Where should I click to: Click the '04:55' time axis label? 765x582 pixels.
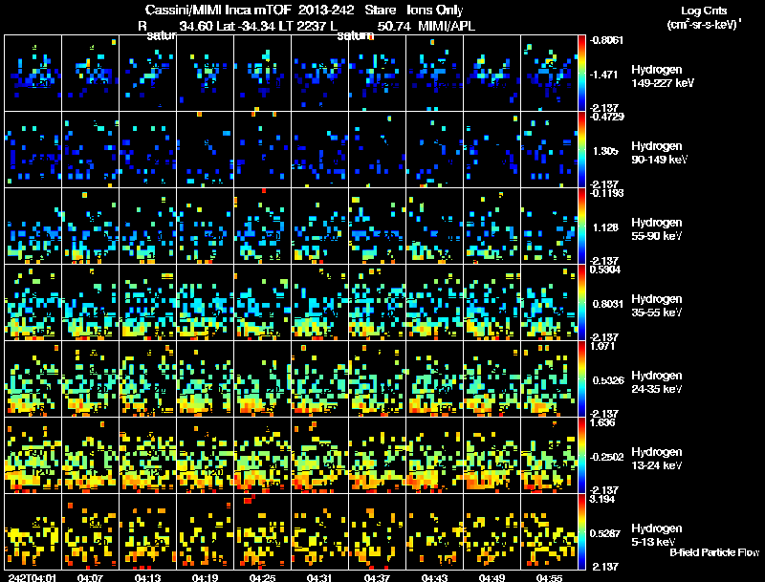pyautogui.click(x=549, y=577)
